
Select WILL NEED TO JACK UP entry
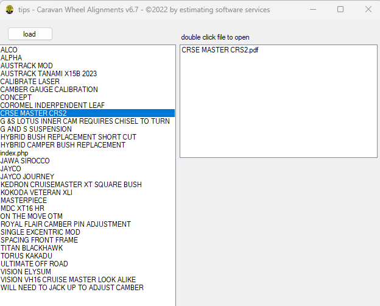(88, 288)
